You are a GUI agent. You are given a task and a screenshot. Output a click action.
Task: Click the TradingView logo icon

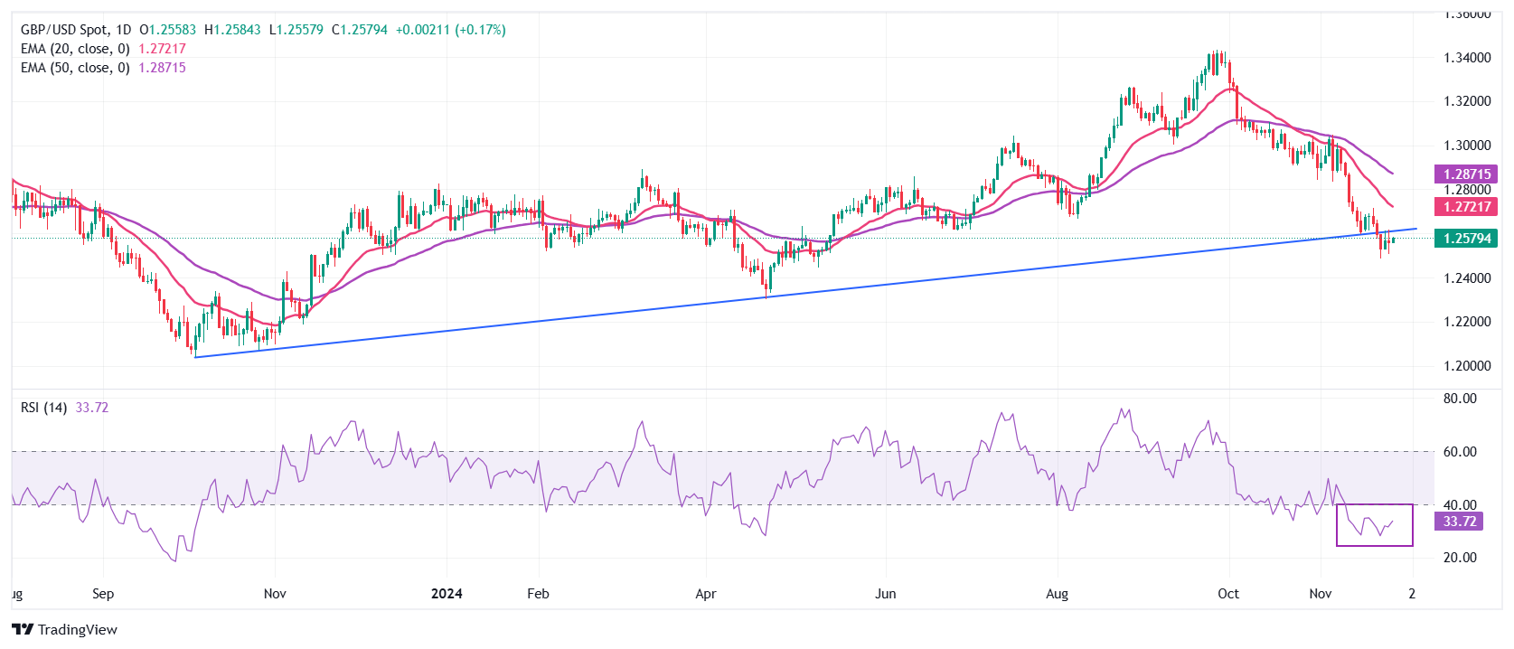coord(23,630)
